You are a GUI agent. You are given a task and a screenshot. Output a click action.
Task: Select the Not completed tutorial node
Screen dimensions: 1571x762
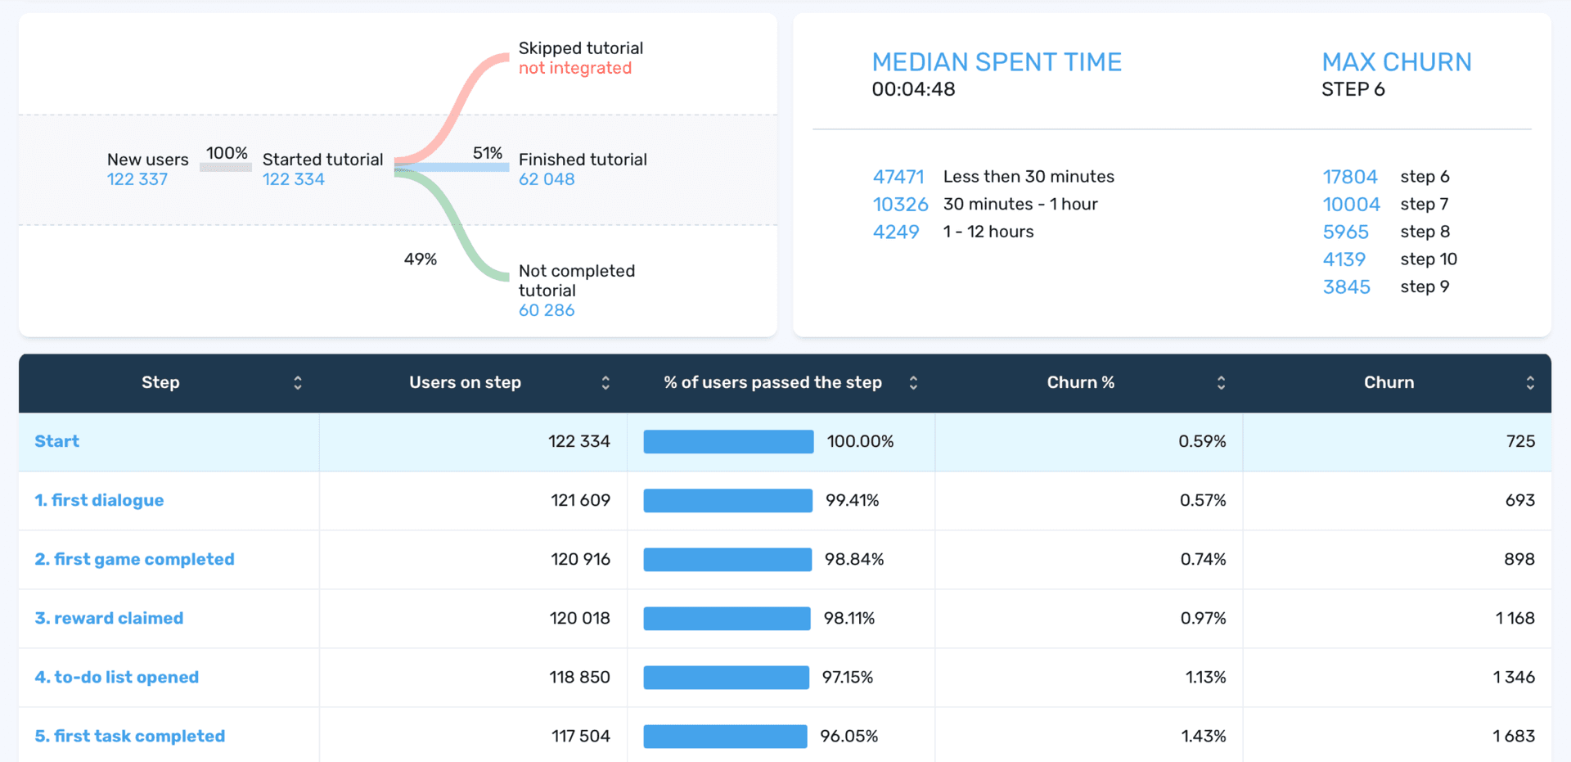[x=577, y=281]
